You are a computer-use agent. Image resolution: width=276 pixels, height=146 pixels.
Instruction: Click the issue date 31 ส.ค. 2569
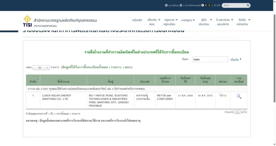185,96
